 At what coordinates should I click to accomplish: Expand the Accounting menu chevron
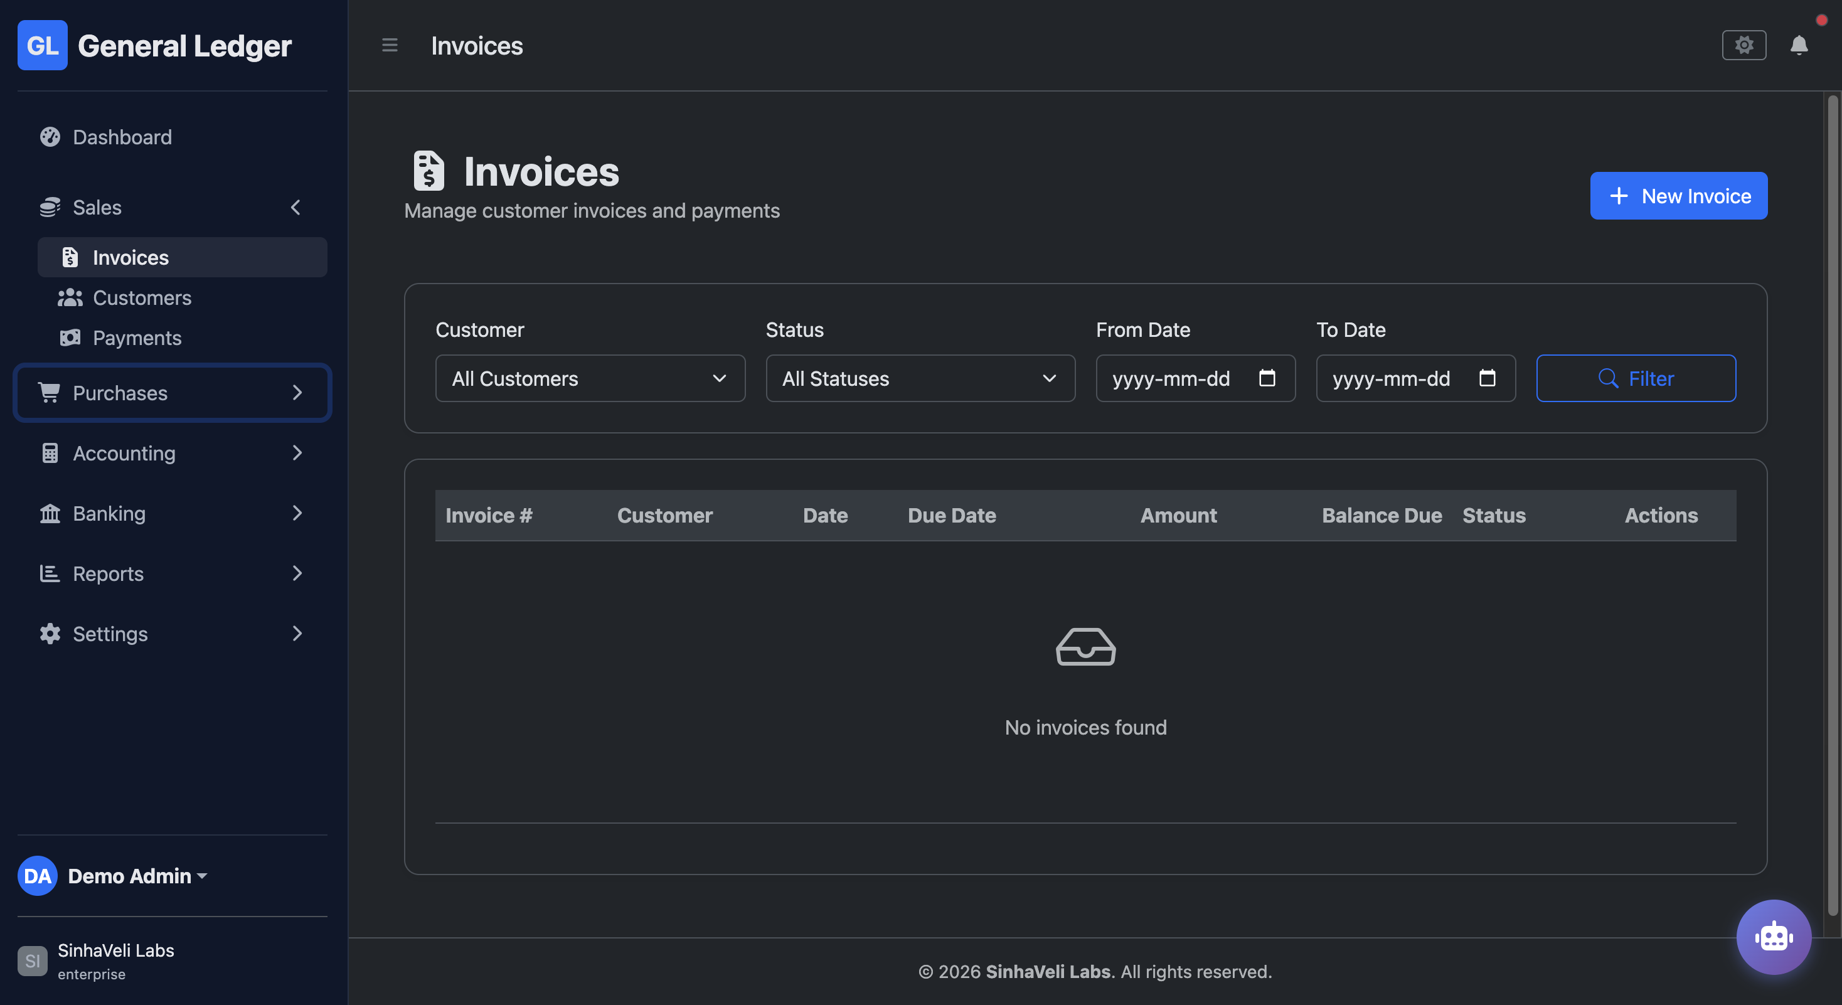[297, 452]
